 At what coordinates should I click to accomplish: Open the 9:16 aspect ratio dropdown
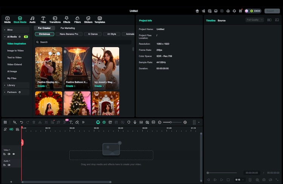240,180
